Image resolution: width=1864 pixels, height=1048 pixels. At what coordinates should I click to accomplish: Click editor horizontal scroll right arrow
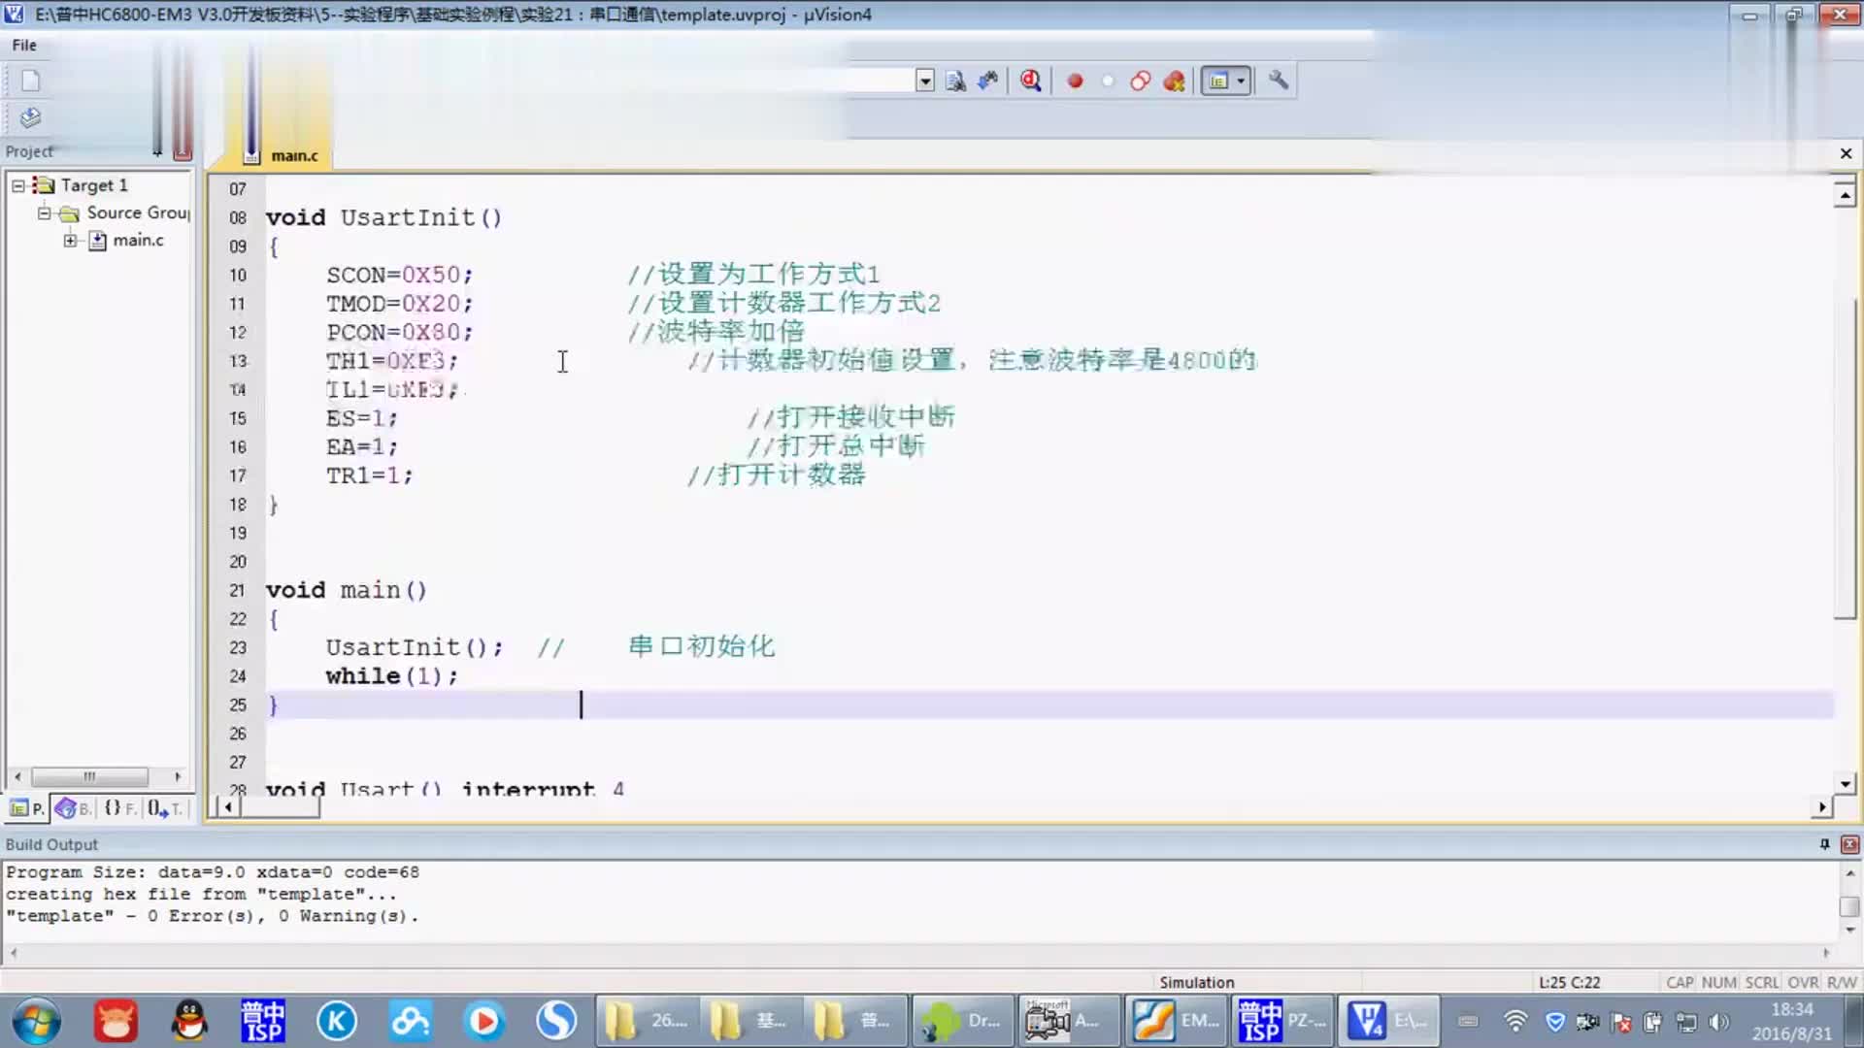(x=1821, y=807)
